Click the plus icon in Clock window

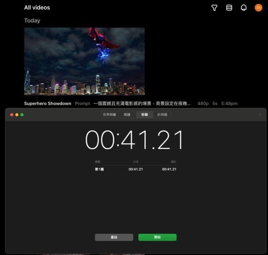click(x=260, y=115)
